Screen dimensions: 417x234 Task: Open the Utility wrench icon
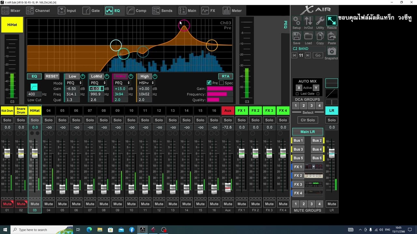pos(320,21)
